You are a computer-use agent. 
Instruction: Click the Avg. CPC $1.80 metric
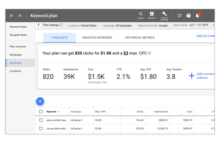pyautogui.click(x=148, y=74)
